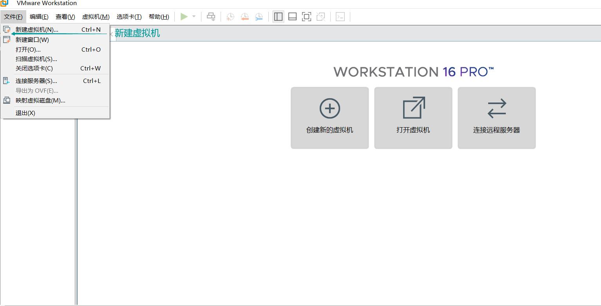Click the Ctrl+N shortcut text

[91, 29]
